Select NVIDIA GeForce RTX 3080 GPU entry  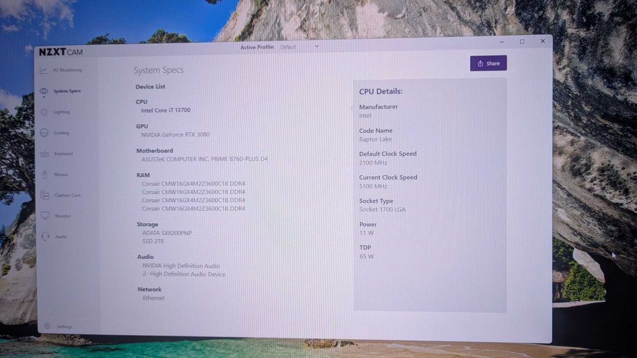tap(176, 135)
